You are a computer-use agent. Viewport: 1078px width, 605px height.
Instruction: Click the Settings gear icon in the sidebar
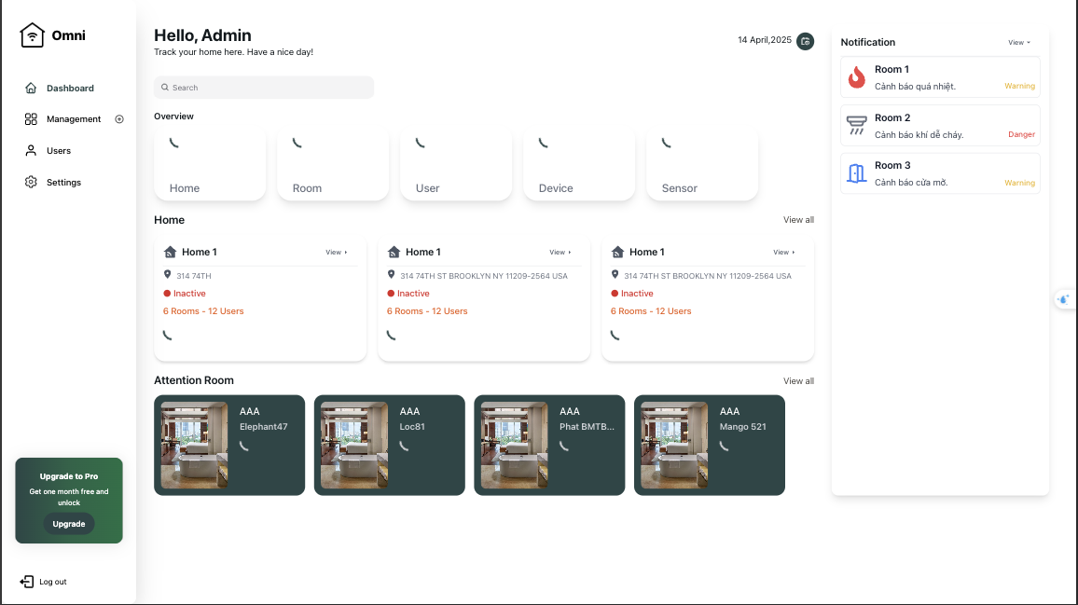tap(31, 182)
